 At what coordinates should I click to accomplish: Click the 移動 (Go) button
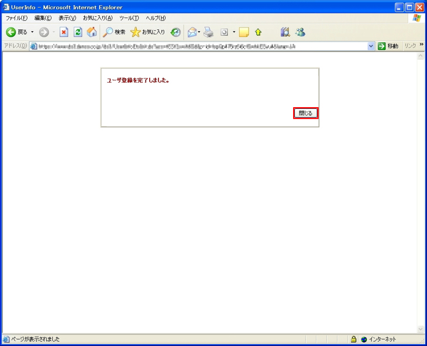click(388, 46)
